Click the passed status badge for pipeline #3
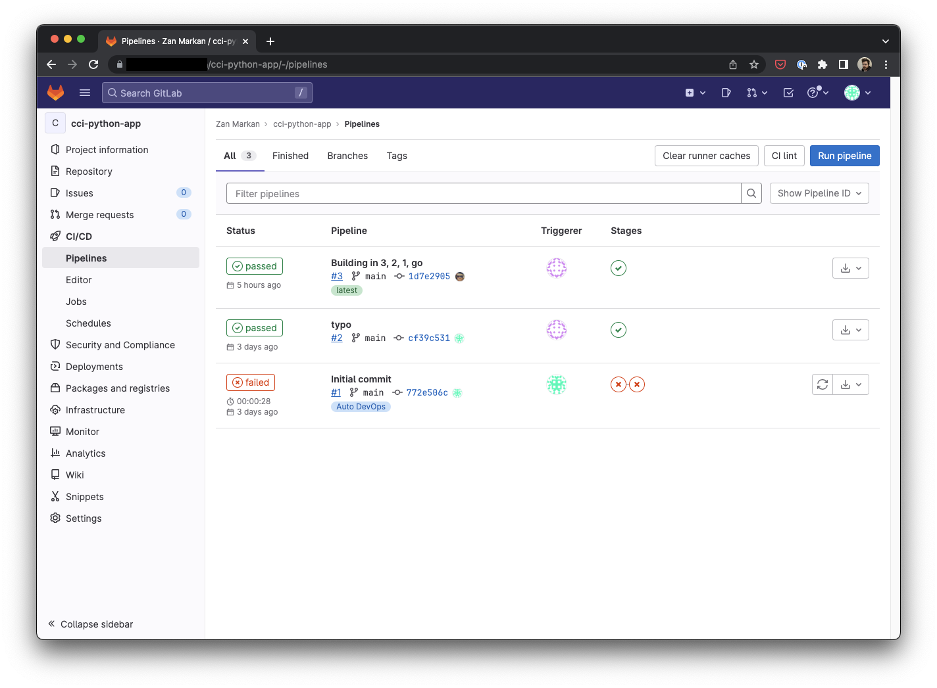Screen dimensions: 937x688 (x=255, y=266)
